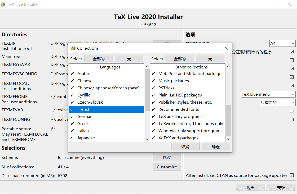Select the highlighted French row
Screen dimensions: 297x194
click(x=107, y=109)
